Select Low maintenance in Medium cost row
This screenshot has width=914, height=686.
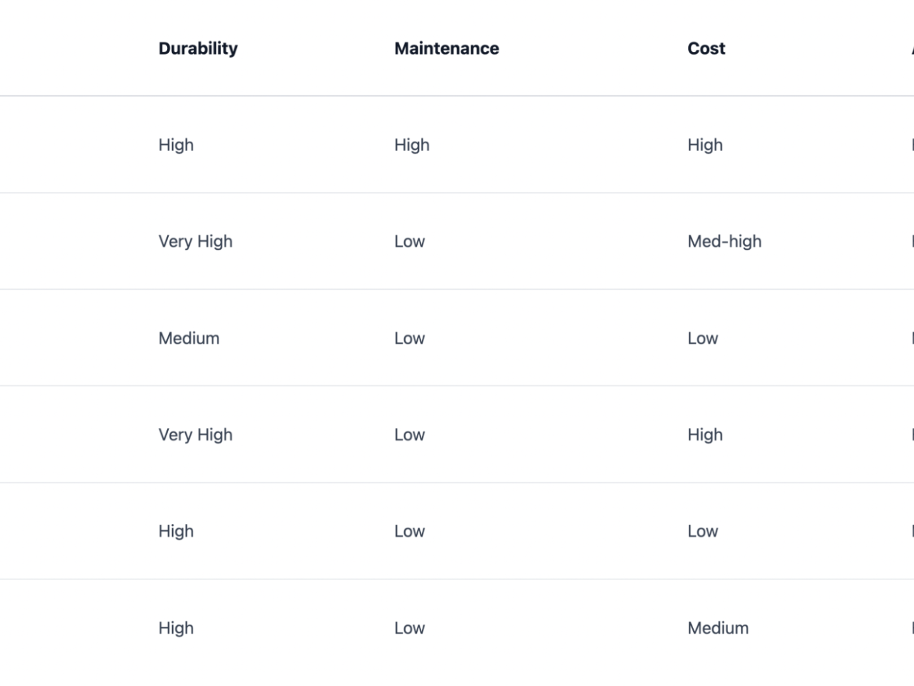409,628
